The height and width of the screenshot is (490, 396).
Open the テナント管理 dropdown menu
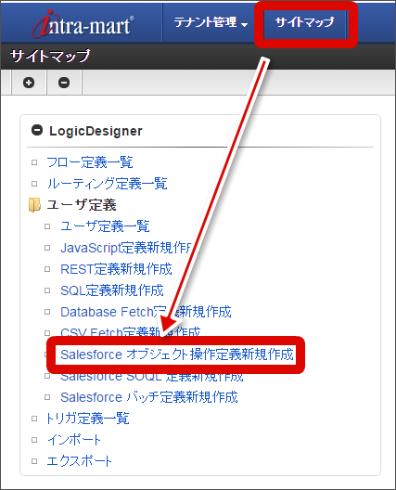pyautogui.click(x=211, y=22)
